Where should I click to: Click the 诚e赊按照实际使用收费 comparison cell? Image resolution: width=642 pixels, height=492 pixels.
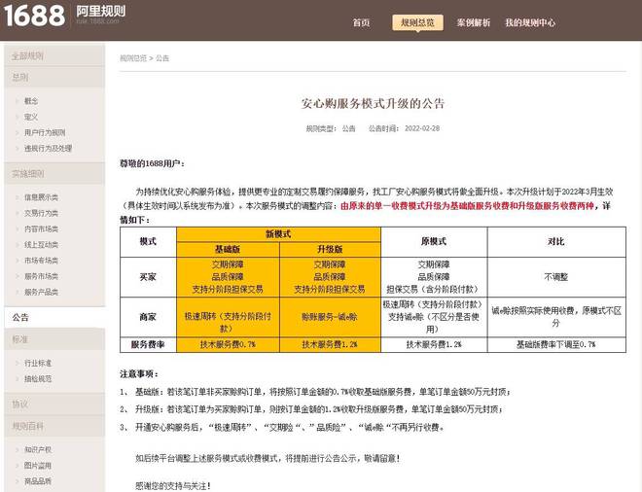coord(556,317)
